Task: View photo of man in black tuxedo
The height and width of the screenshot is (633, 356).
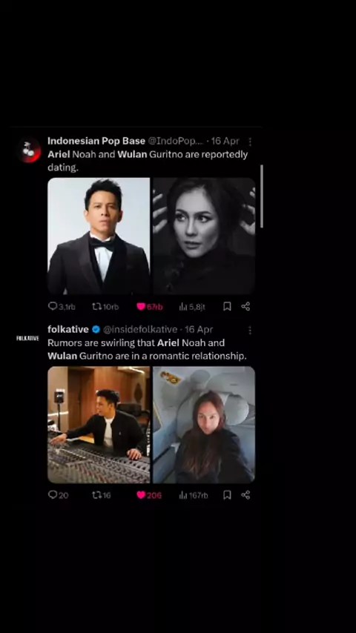Action: (x=99, y=236)
